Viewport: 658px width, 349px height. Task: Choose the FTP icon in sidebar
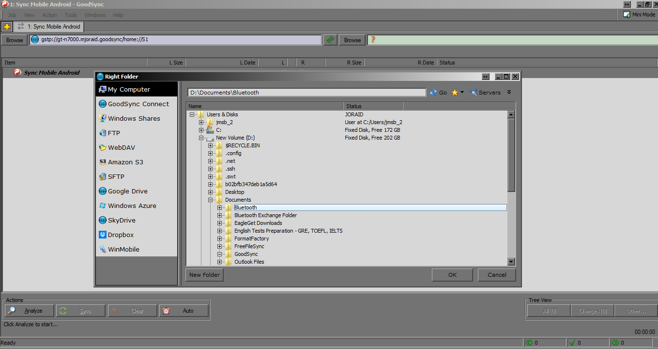click(x=103, y=133)
